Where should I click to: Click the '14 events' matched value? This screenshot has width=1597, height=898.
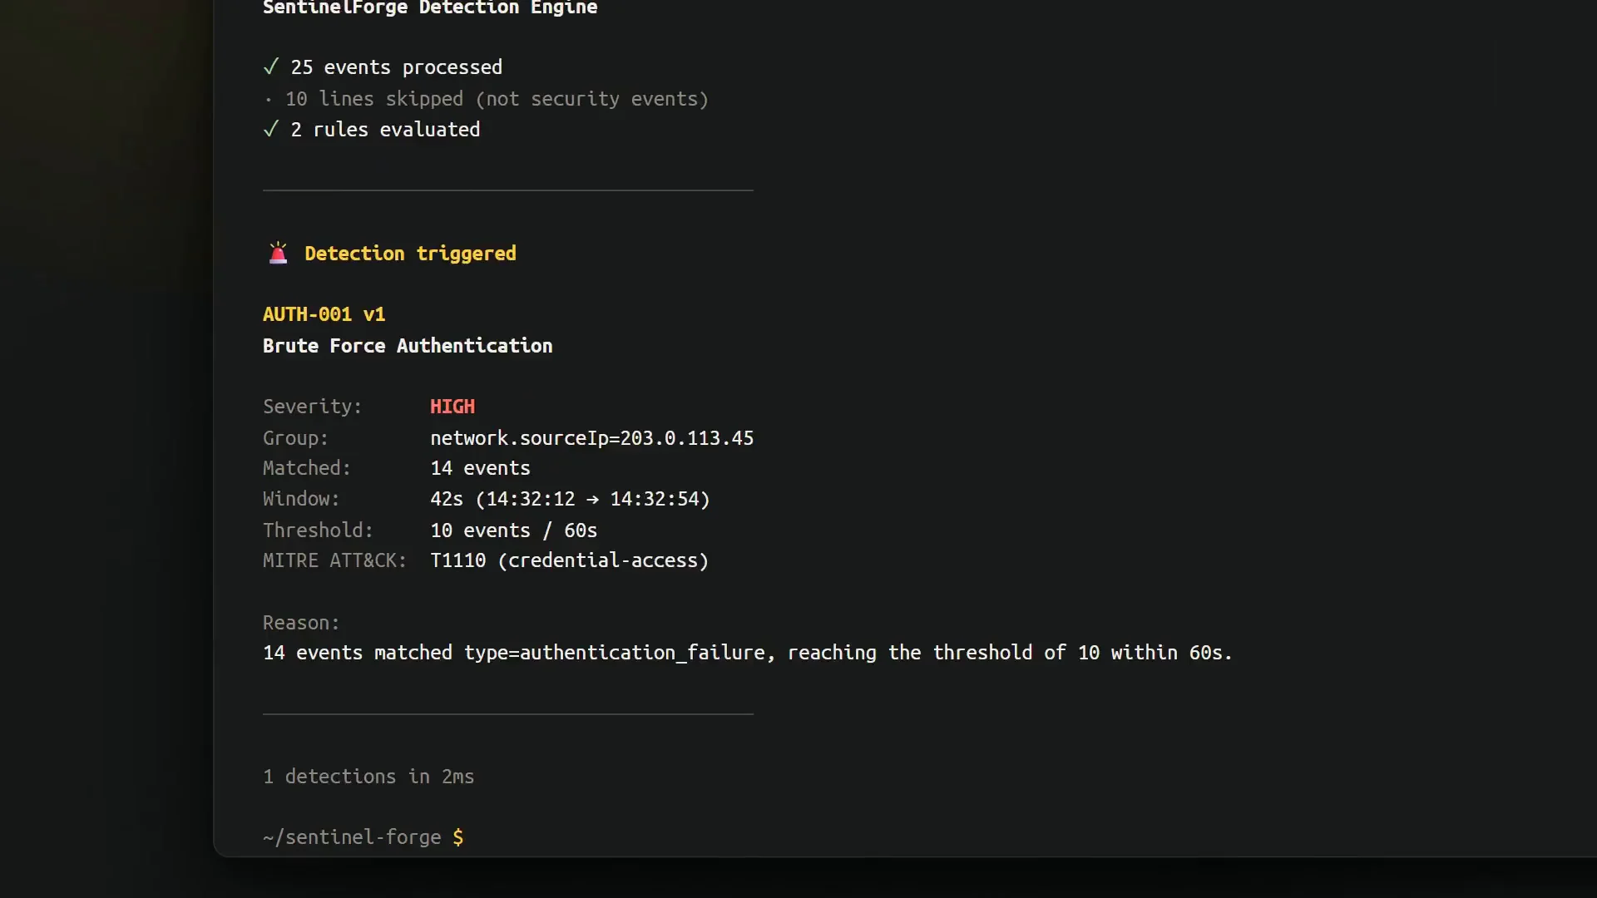[480, 468]
